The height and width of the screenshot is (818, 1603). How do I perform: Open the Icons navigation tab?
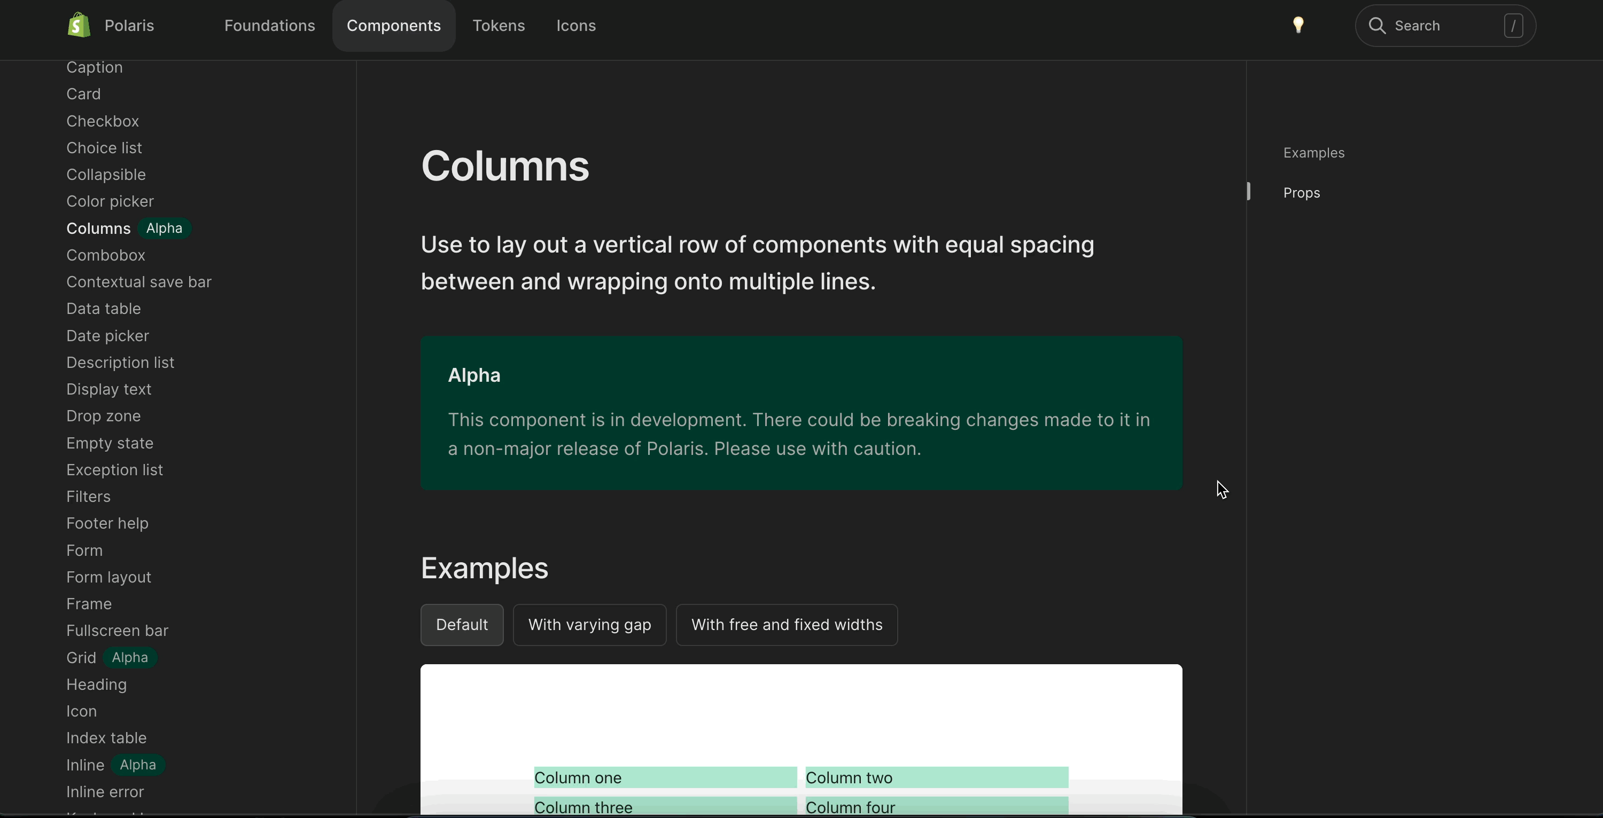coord(575,26)
